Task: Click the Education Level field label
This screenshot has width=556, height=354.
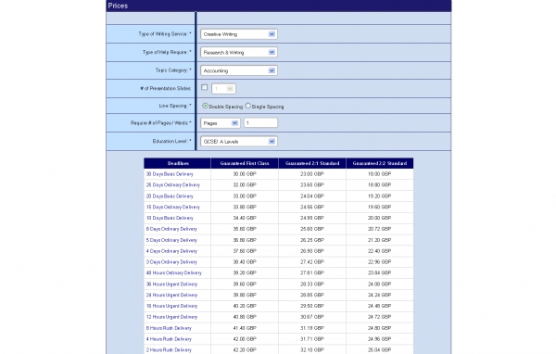Action: tap(172, 141)
